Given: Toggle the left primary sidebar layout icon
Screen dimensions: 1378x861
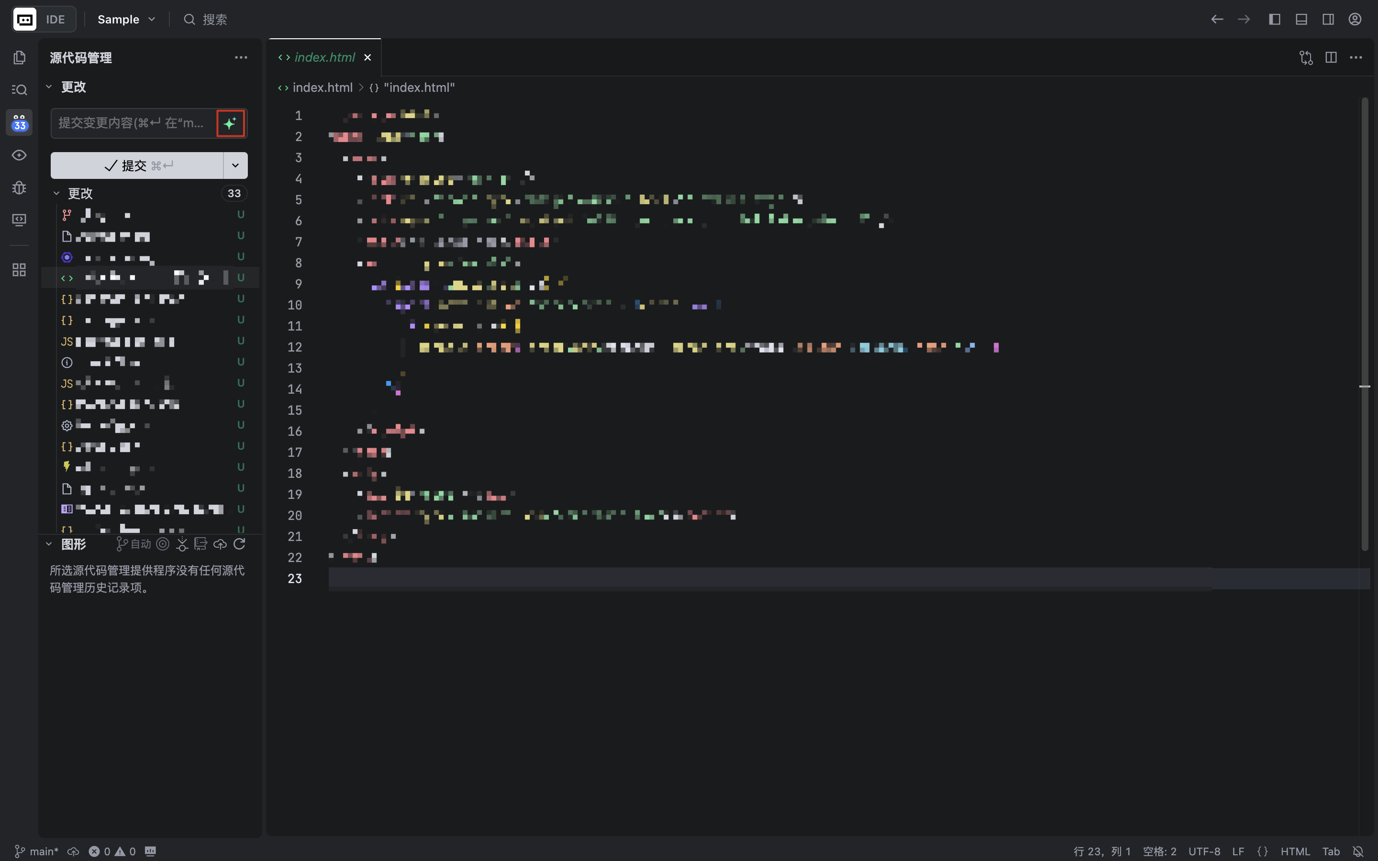Looking at the screenshot, I should pos(1274,19).
